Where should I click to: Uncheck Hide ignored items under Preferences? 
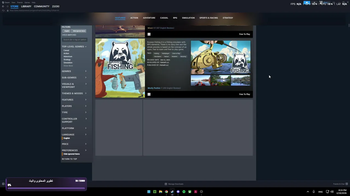click(71, 154)
